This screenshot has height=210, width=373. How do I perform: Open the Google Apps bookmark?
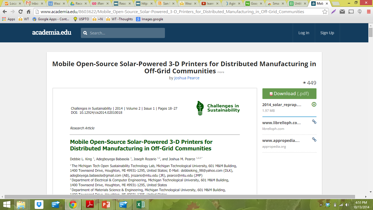(51, 19)
